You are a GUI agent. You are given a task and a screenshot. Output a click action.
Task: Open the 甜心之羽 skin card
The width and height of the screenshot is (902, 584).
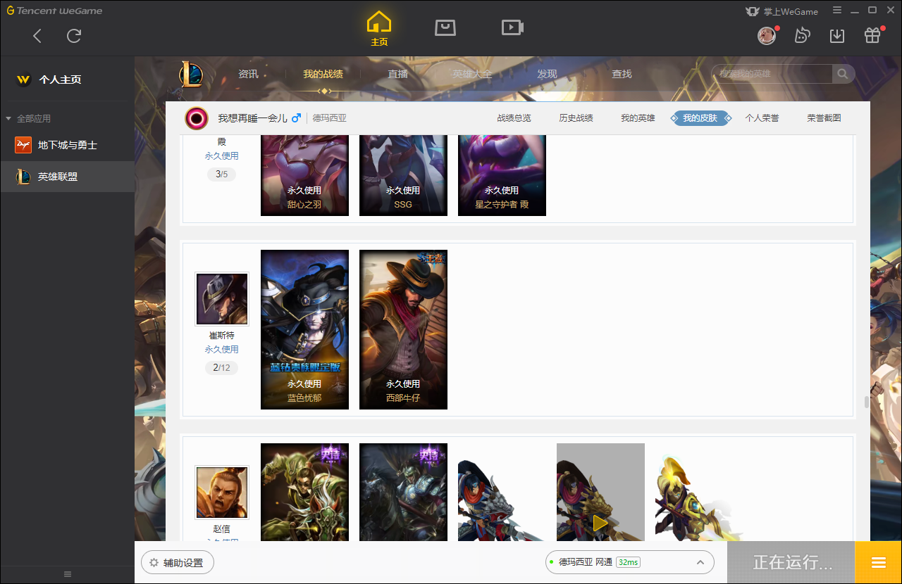point(304,175)
